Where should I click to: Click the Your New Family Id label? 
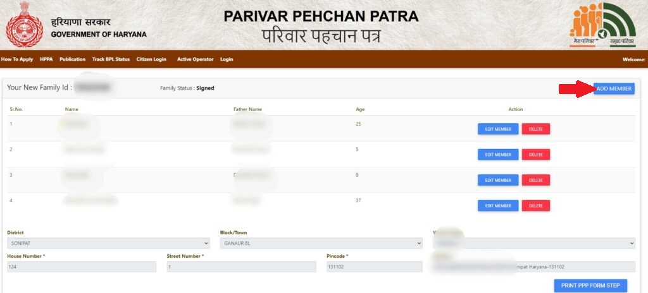point(40,88)
